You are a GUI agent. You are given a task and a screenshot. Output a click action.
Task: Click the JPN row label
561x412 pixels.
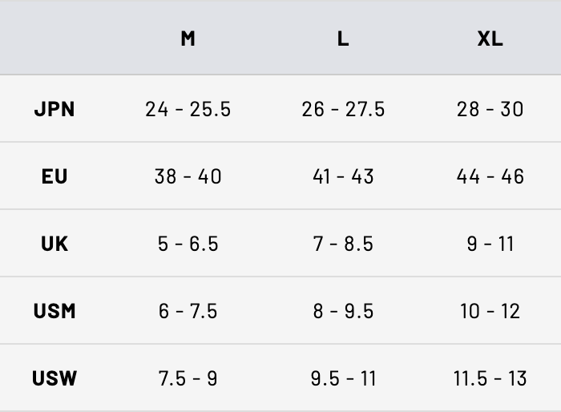click(54, 109)
